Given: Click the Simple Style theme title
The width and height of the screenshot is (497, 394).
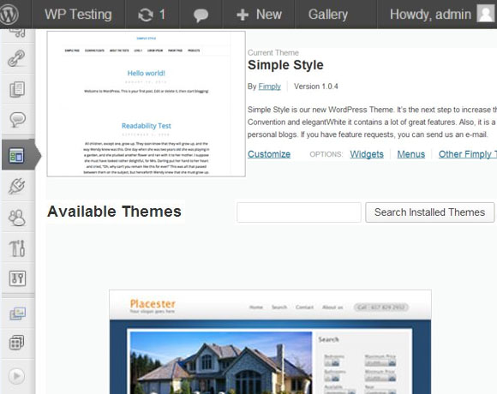Looking at the screenshot, I should [285, 65].
